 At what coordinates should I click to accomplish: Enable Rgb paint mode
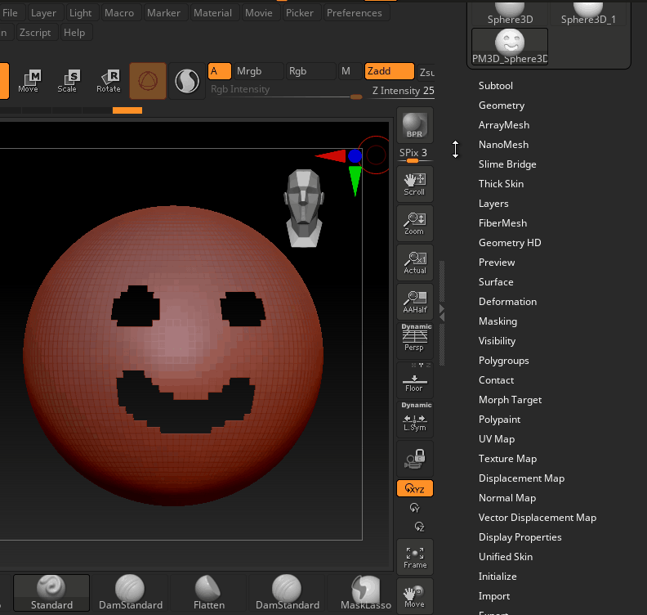310,71
